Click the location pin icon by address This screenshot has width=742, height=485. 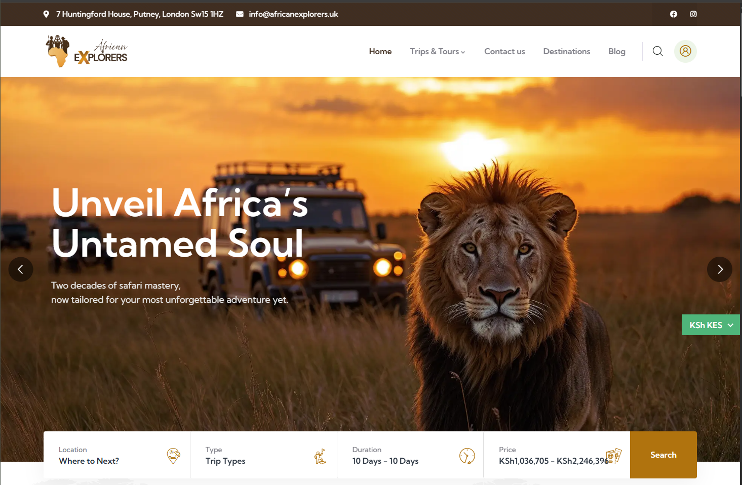click(46, 14)
